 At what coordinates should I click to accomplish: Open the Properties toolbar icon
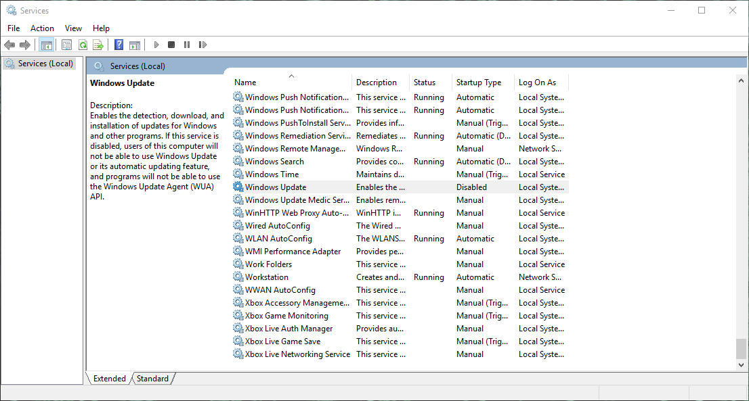point(66,45)
